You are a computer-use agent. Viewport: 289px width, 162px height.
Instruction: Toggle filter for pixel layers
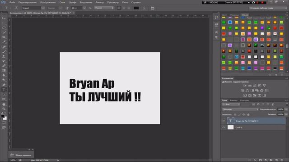coord(253,104)
